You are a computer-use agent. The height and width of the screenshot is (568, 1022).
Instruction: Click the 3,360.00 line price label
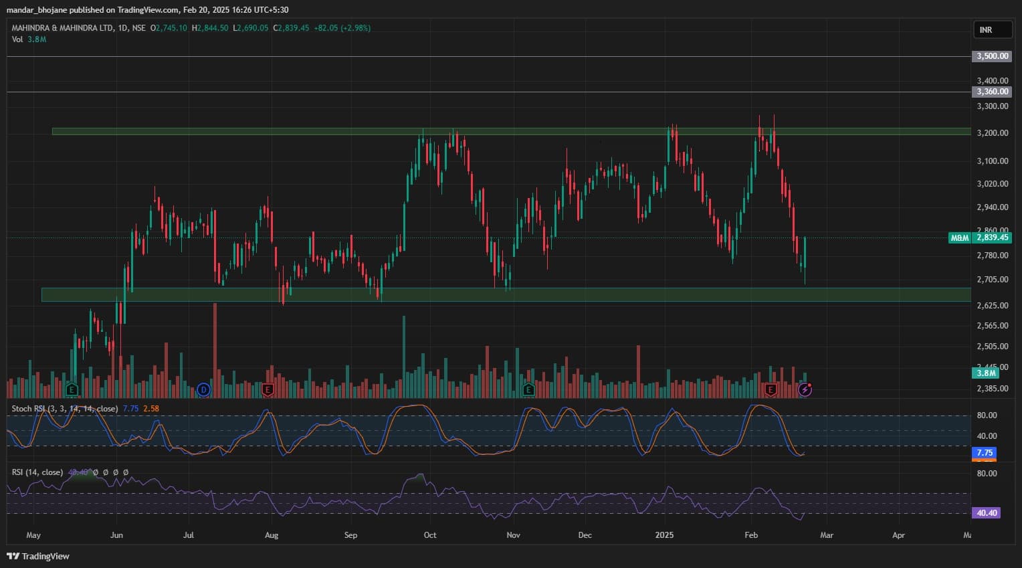click(991, 92)
